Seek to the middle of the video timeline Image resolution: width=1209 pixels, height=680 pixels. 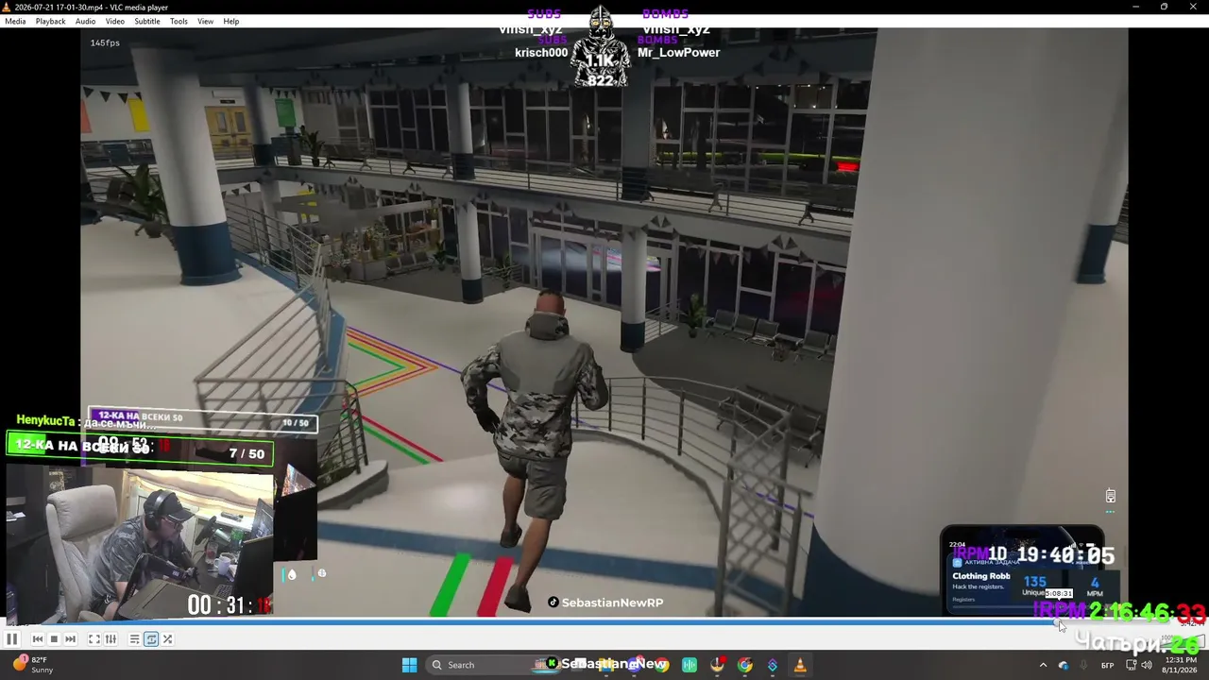pyautogui.click(x=604, y=623)
